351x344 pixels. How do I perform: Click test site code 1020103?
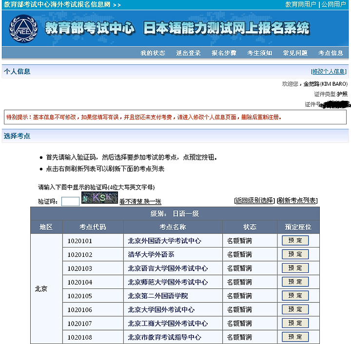(79, 268)
